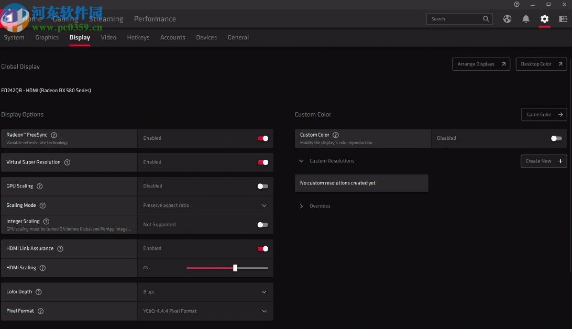
Task: Enable the Custom Color toggle
Action: (556, 138)
